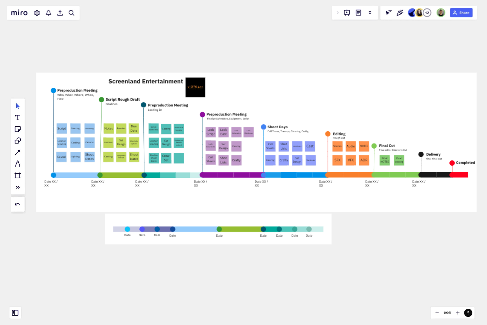The height and width of the screenshot is (325, 487).
Task: Collapse the top toolbar with double chevron
Action: pyautogui.click(x=370, y=13)
